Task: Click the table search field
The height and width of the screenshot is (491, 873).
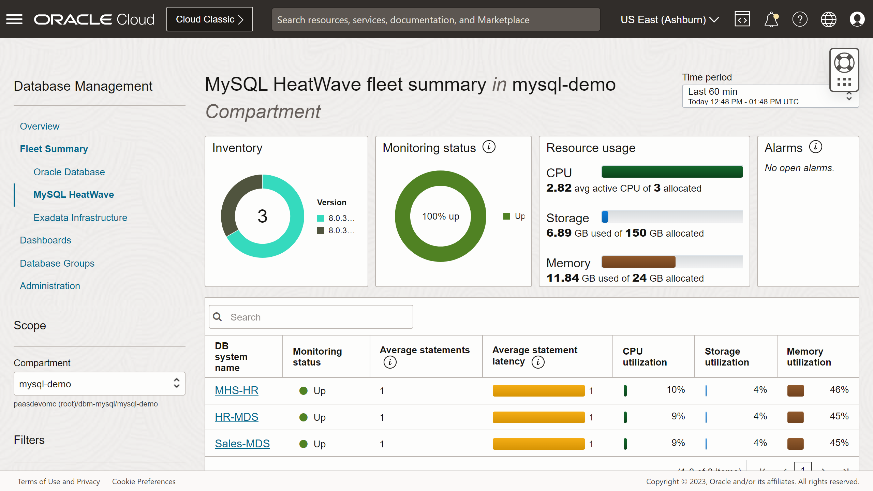Action: tap(310, 316)
